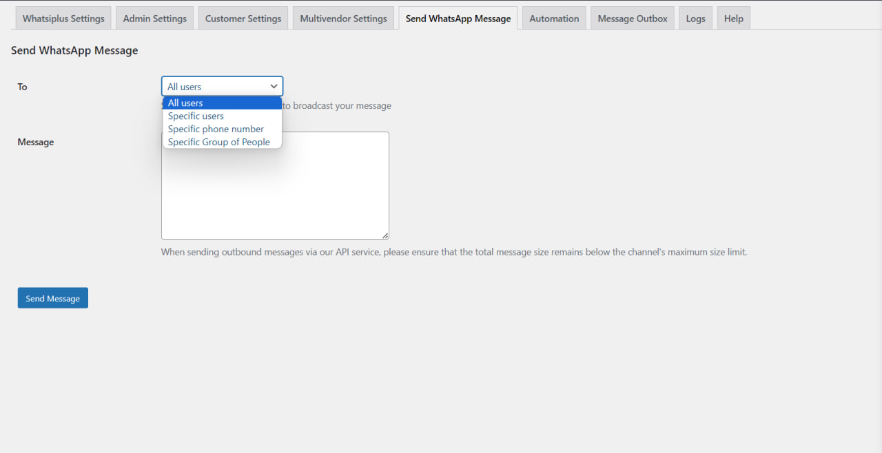
Task: Go to Customer Settings tab
Action: coord(243,18)
